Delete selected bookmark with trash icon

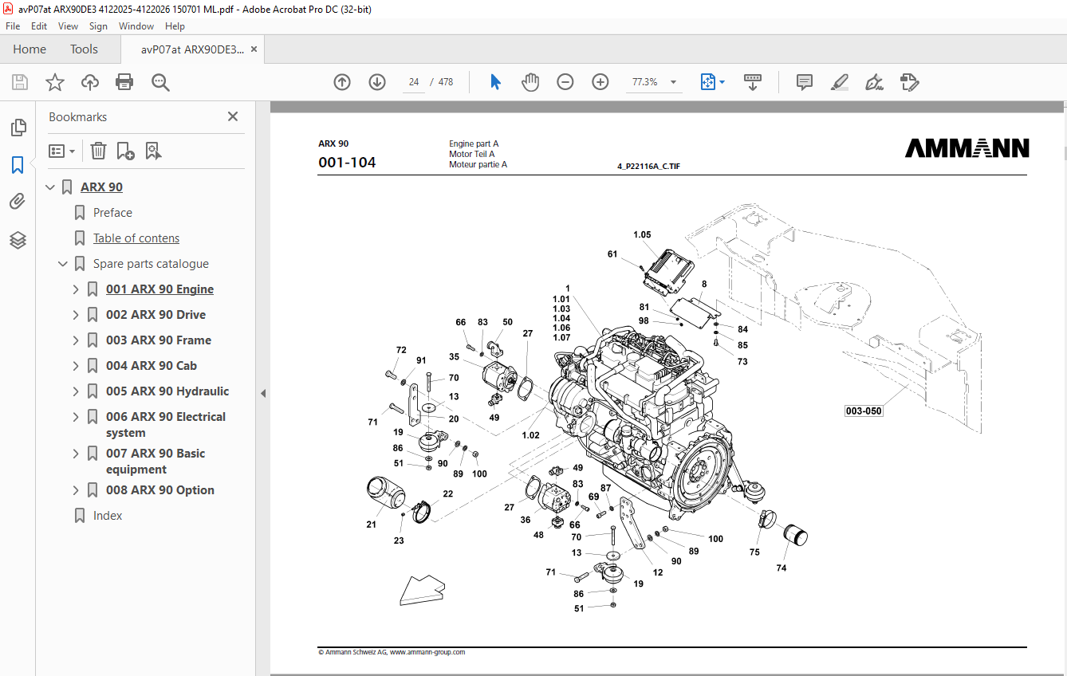coord(98,151)
